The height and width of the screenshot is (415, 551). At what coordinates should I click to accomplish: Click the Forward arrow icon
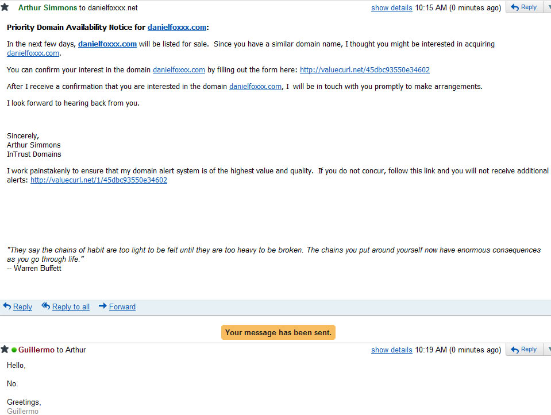tap(103, 306)
